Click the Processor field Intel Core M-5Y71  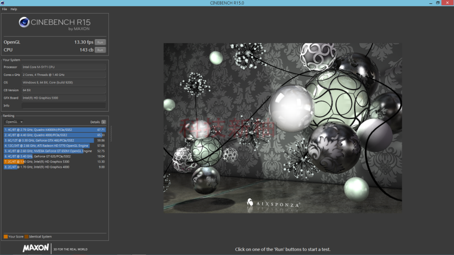64,67
